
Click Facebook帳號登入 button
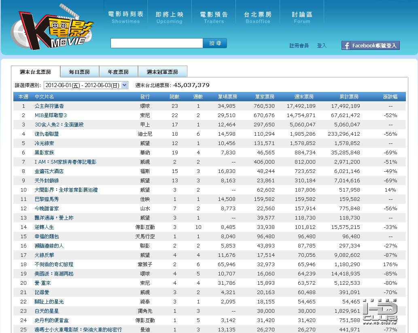[x=371, y=45]
